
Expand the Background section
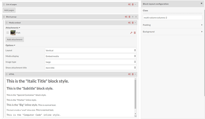tap(173, 32)
